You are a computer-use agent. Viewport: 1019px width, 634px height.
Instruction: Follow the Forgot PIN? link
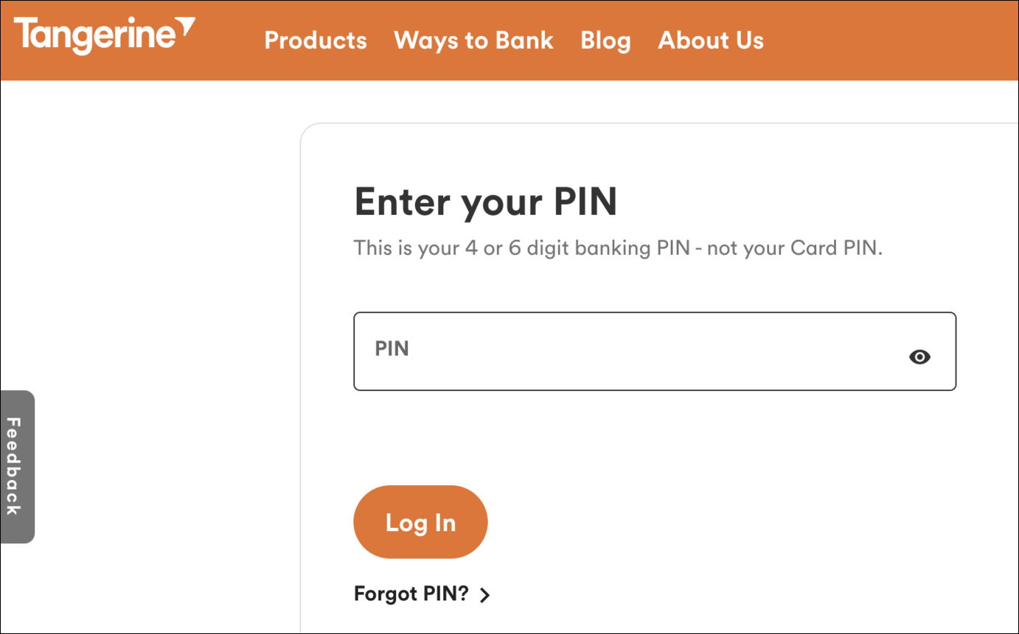(x=411, y=594)
